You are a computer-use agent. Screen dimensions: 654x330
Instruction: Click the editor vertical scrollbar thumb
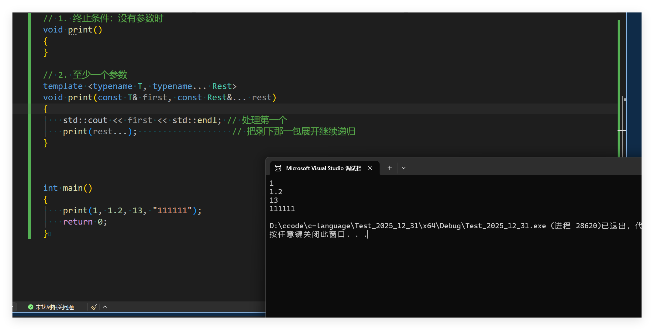point(622,122)
